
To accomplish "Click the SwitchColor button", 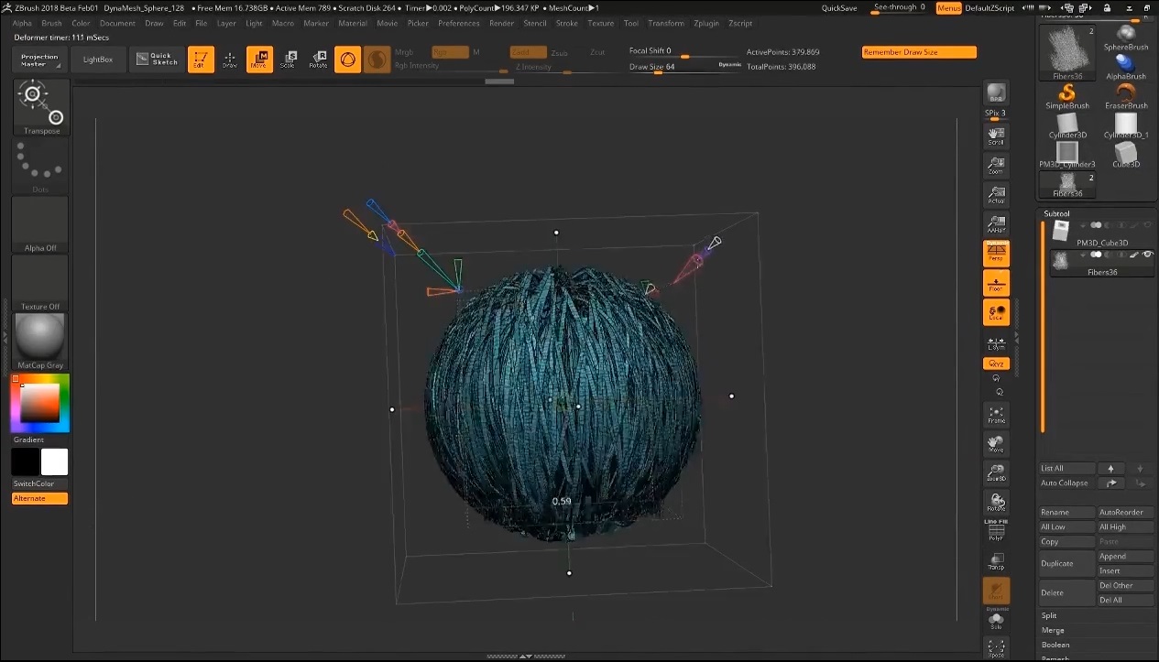I will 39,483.
